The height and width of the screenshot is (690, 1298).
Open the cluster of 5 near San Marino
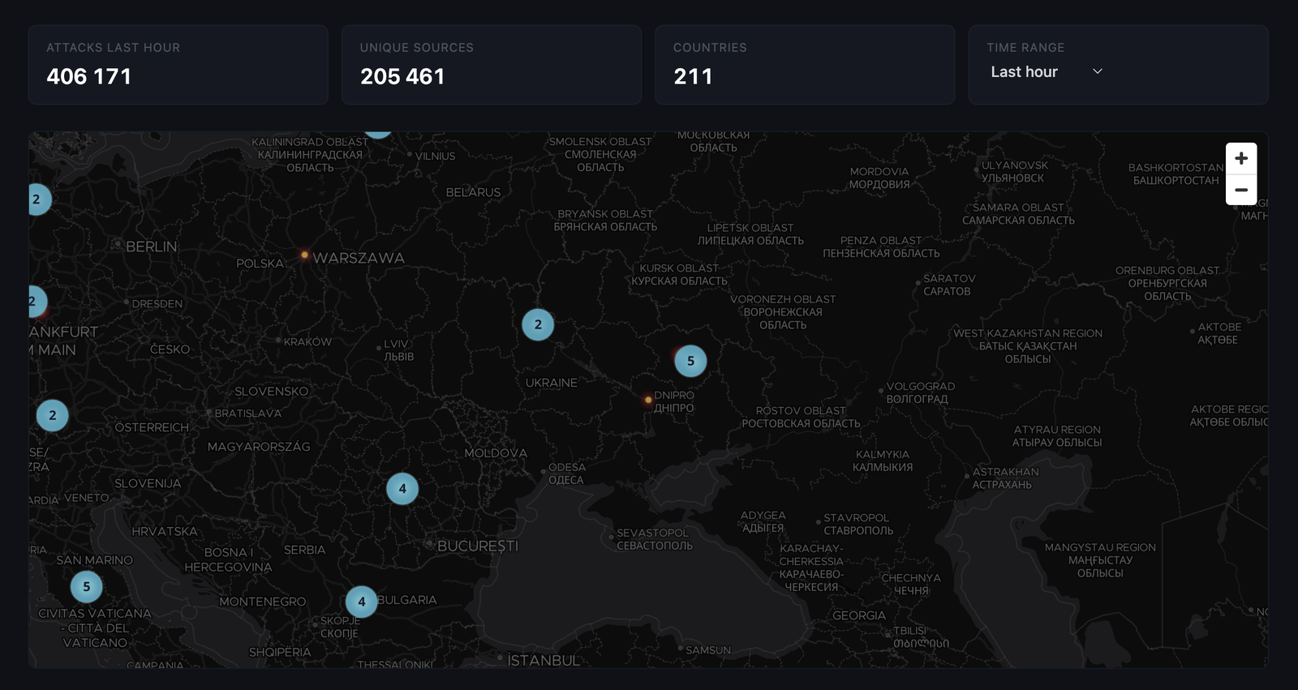coord(86,586)
